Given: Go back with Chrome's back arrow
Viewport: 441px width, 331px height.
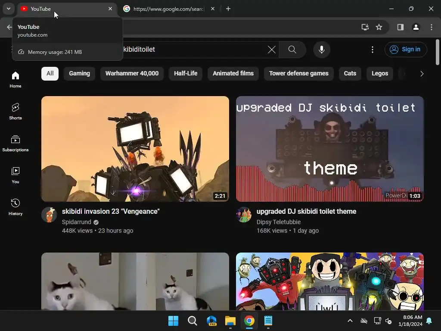Looking at the screenshot, I should tap(9, 27).
